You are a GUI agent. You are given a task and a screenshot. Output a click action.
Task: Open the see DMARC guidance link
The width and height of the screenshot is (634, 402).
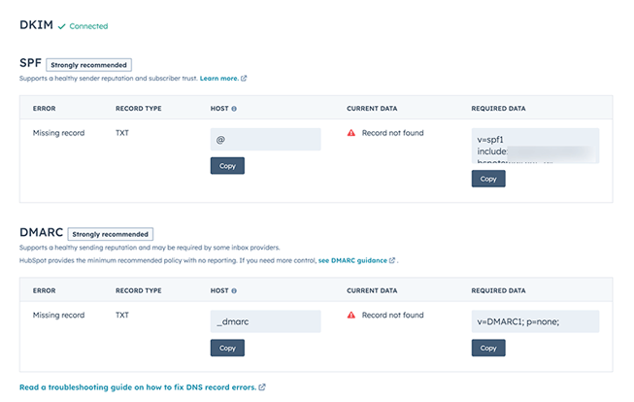[352, 261]
